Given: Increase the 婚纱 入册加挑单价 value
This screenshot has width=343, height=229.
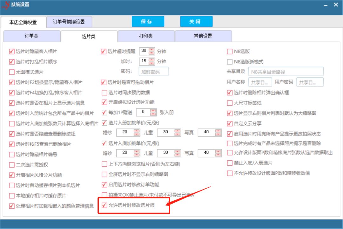Looking at the screenshot, I should click(x=137, y=131).
